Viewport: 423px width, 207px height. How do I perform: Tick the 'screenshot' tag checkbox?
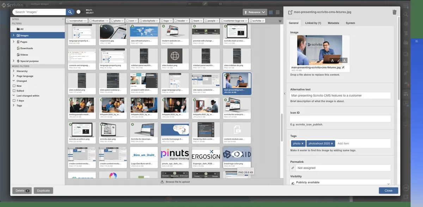[x=68, y=21]
